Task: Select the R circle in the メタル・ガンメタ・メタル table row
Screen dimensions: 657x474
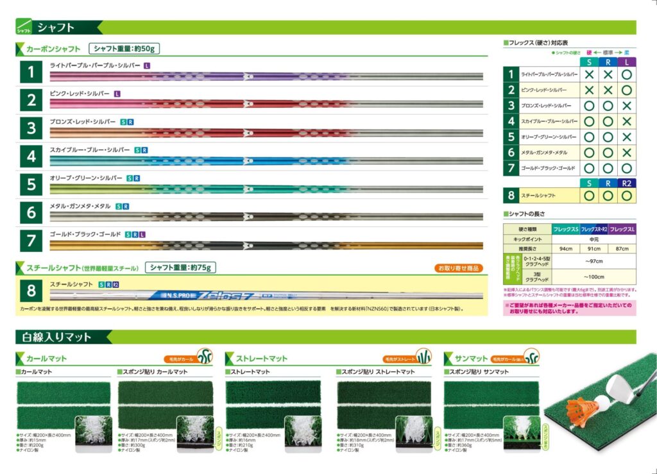Action: (x=608, y=152)
